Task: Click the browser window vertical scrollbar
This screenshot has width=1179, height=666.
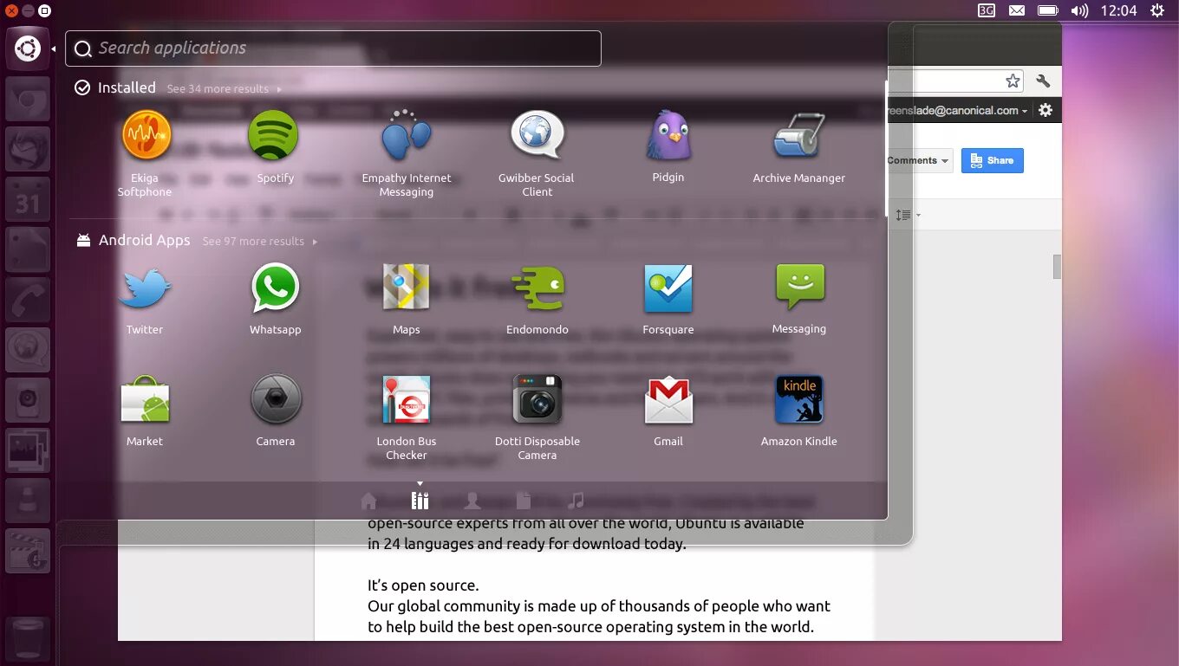Action: click(x=1057, y=267)
